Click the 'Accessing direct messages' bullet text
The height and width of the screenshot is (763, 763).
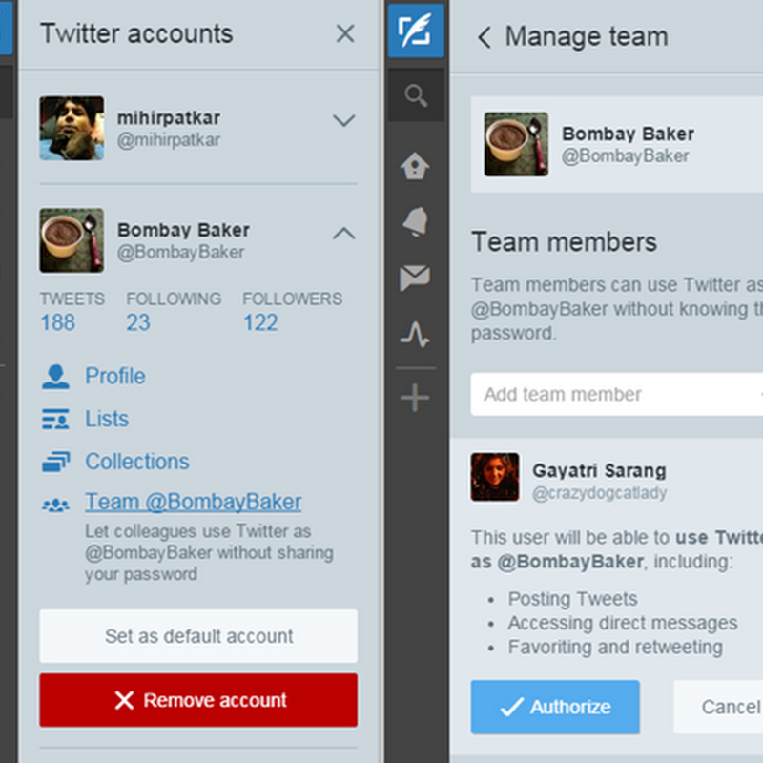pos(623,623)
